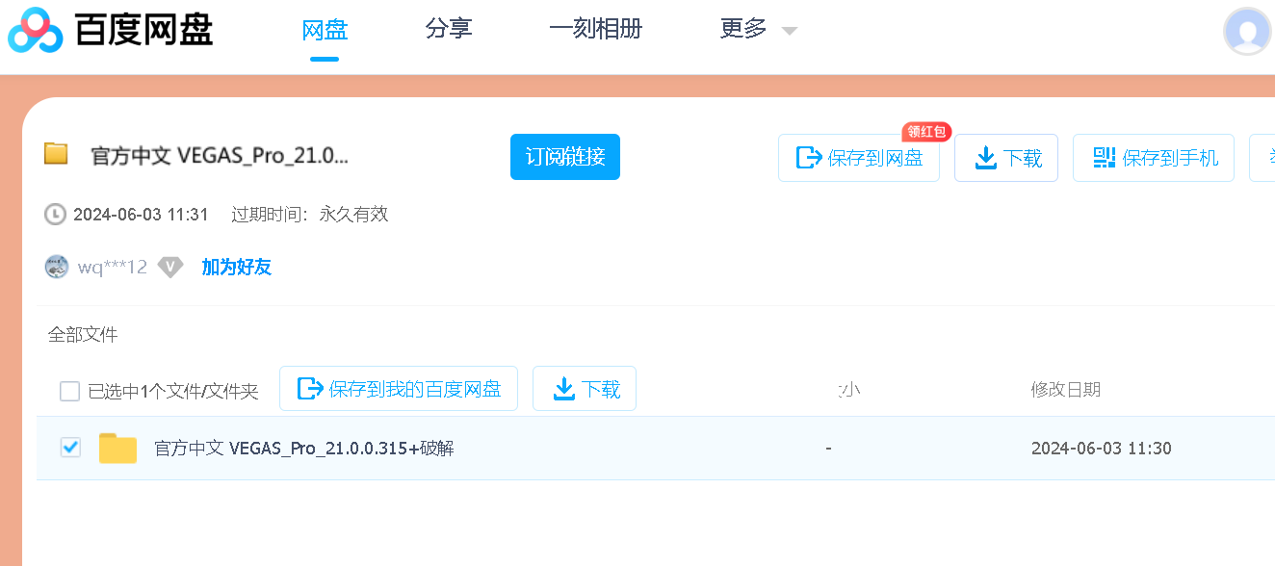Click the 已选中1个文件/文件夹 label
This screenshot has height=566, width=1275.
[x=173, y=391]
